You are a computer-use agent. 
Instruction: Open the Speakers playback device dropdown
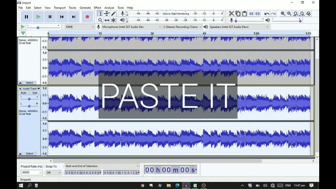pos(239,27)
